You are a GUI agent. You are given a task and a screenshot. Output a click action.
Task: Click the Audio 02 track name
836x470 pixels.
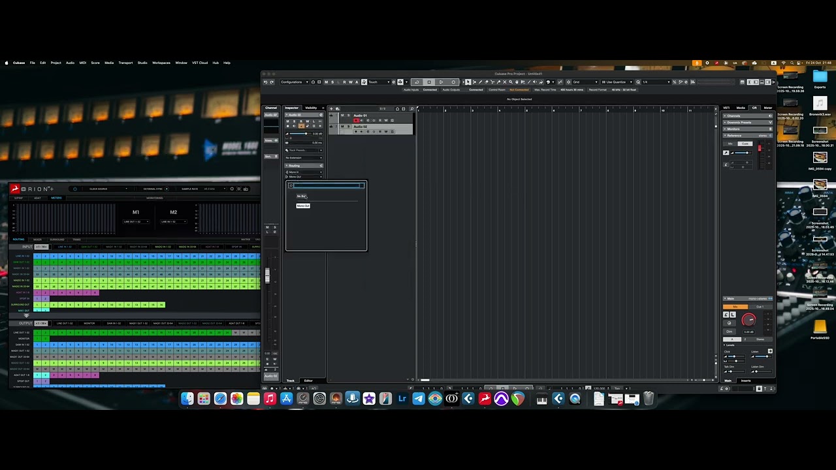coord(361,127)
